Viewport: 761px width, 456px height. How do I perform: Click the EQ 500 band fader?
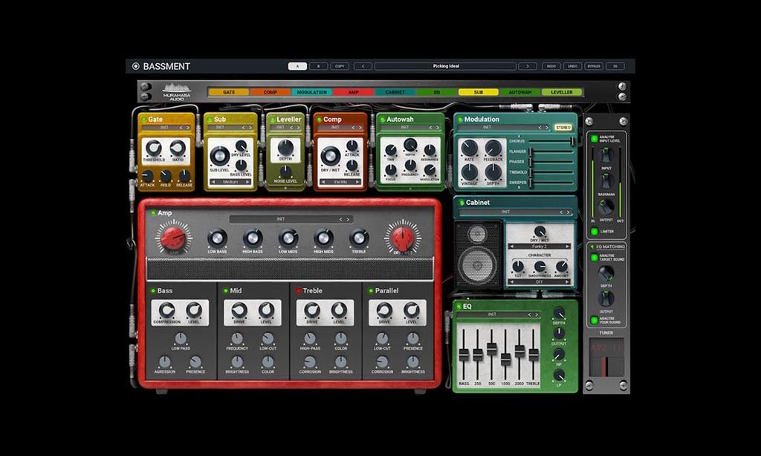(x=492, y=349)
